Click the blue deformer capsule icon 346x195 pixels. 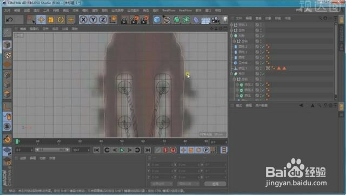click(196, 20)
